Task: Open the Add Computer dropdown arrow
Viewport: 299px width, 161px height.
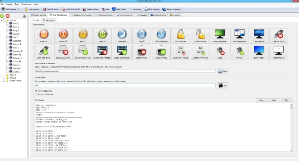Action: pos(19,9)
